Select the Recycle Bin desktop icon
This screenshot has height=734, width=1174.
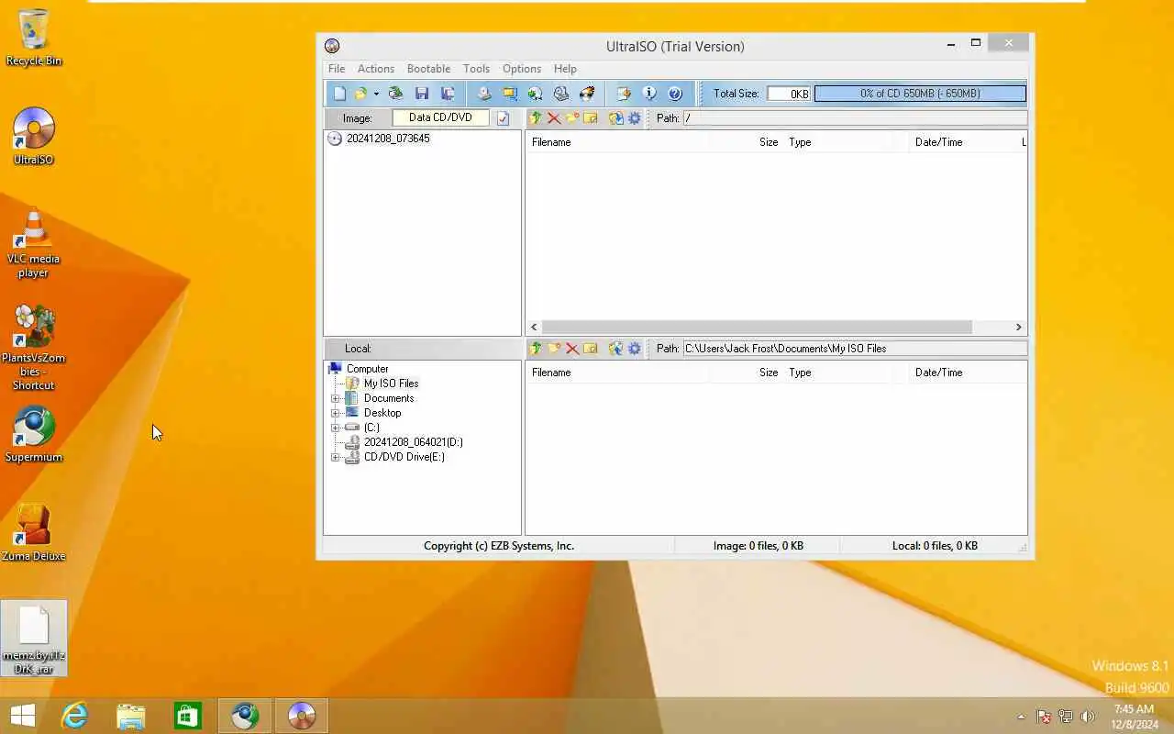point(34,39)
